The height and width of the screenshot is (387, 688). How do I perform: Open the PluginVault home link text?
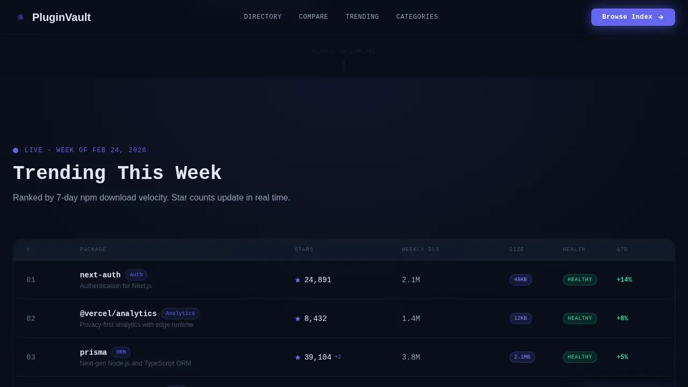coord(61,17)
